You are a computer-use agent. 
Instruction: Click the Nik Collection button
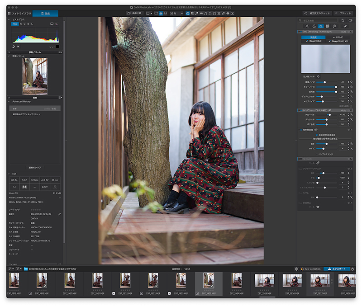[310, 269]
